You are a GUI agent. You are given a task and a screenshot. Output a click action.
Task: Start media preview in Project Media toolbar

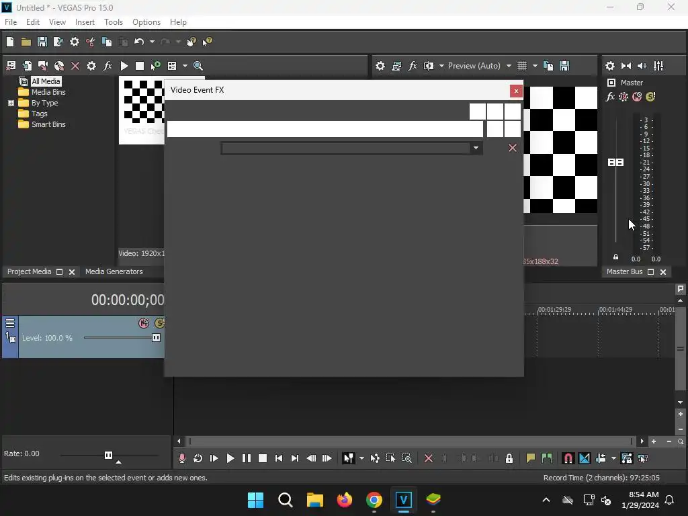(124, 66)
